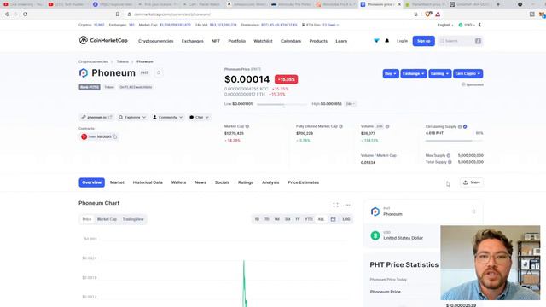546x307 pixels.
Task: Open phoneum.io website link
Action: [x=96, y=118]
